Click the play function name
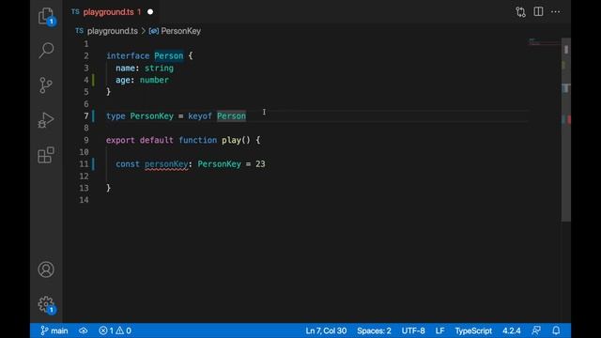 tap(231, 140)
